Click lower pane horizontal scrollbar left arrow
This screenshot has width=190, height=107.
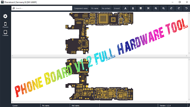coord(12,102)
